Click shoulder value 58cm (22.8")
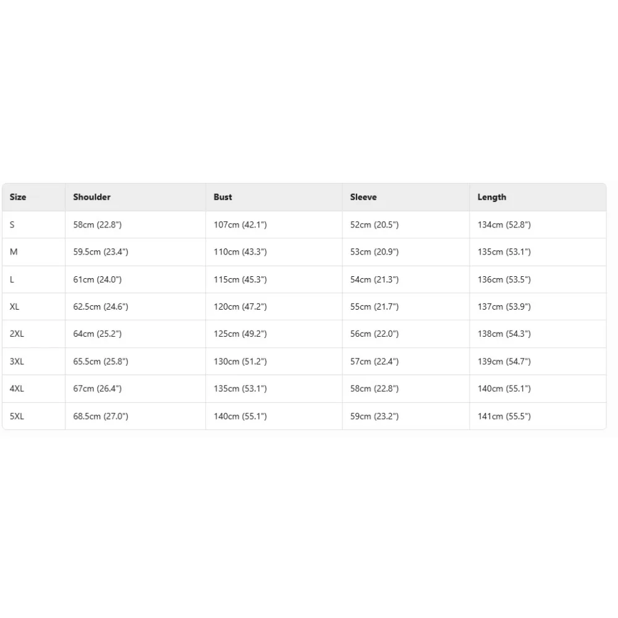The width and height of the screenshot is (618, 618). click(x=97, y=225)
